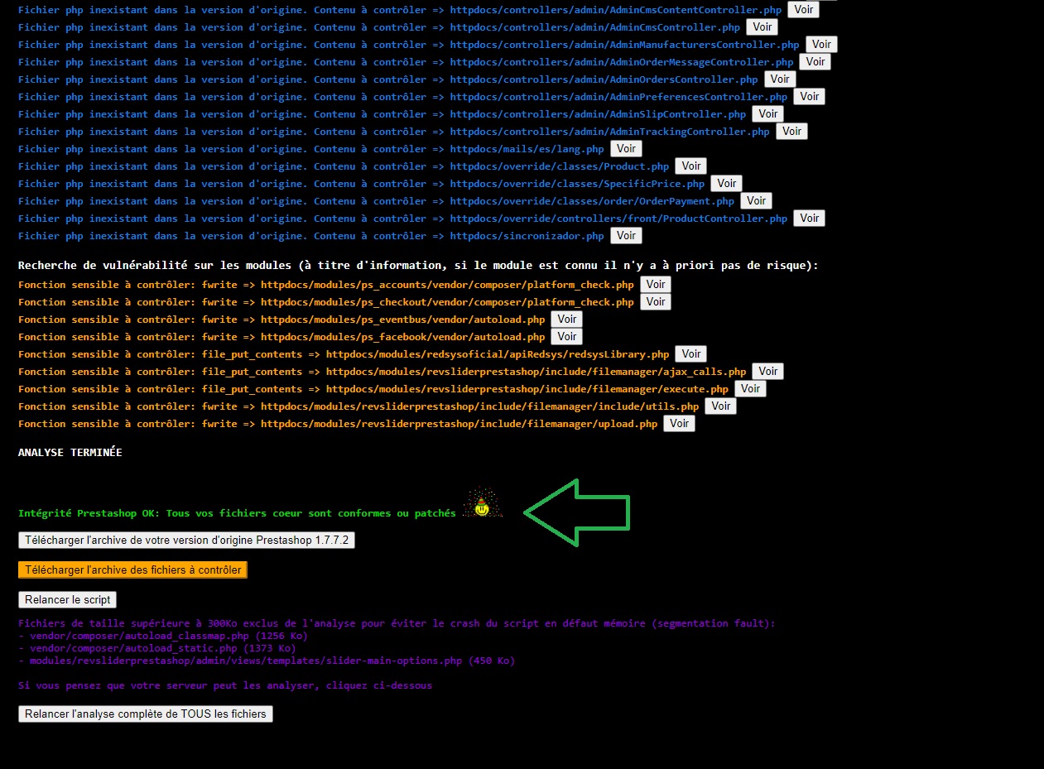Click Voir for AdminCmsContentController.php
The width and height of the screenshot is (1044, 769).
coord(803,10)
